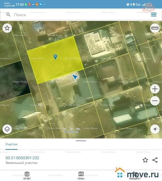Screen dimensions: 162x181
Task: Add parcel to favorites star
Action: click(x=145, y=160)
